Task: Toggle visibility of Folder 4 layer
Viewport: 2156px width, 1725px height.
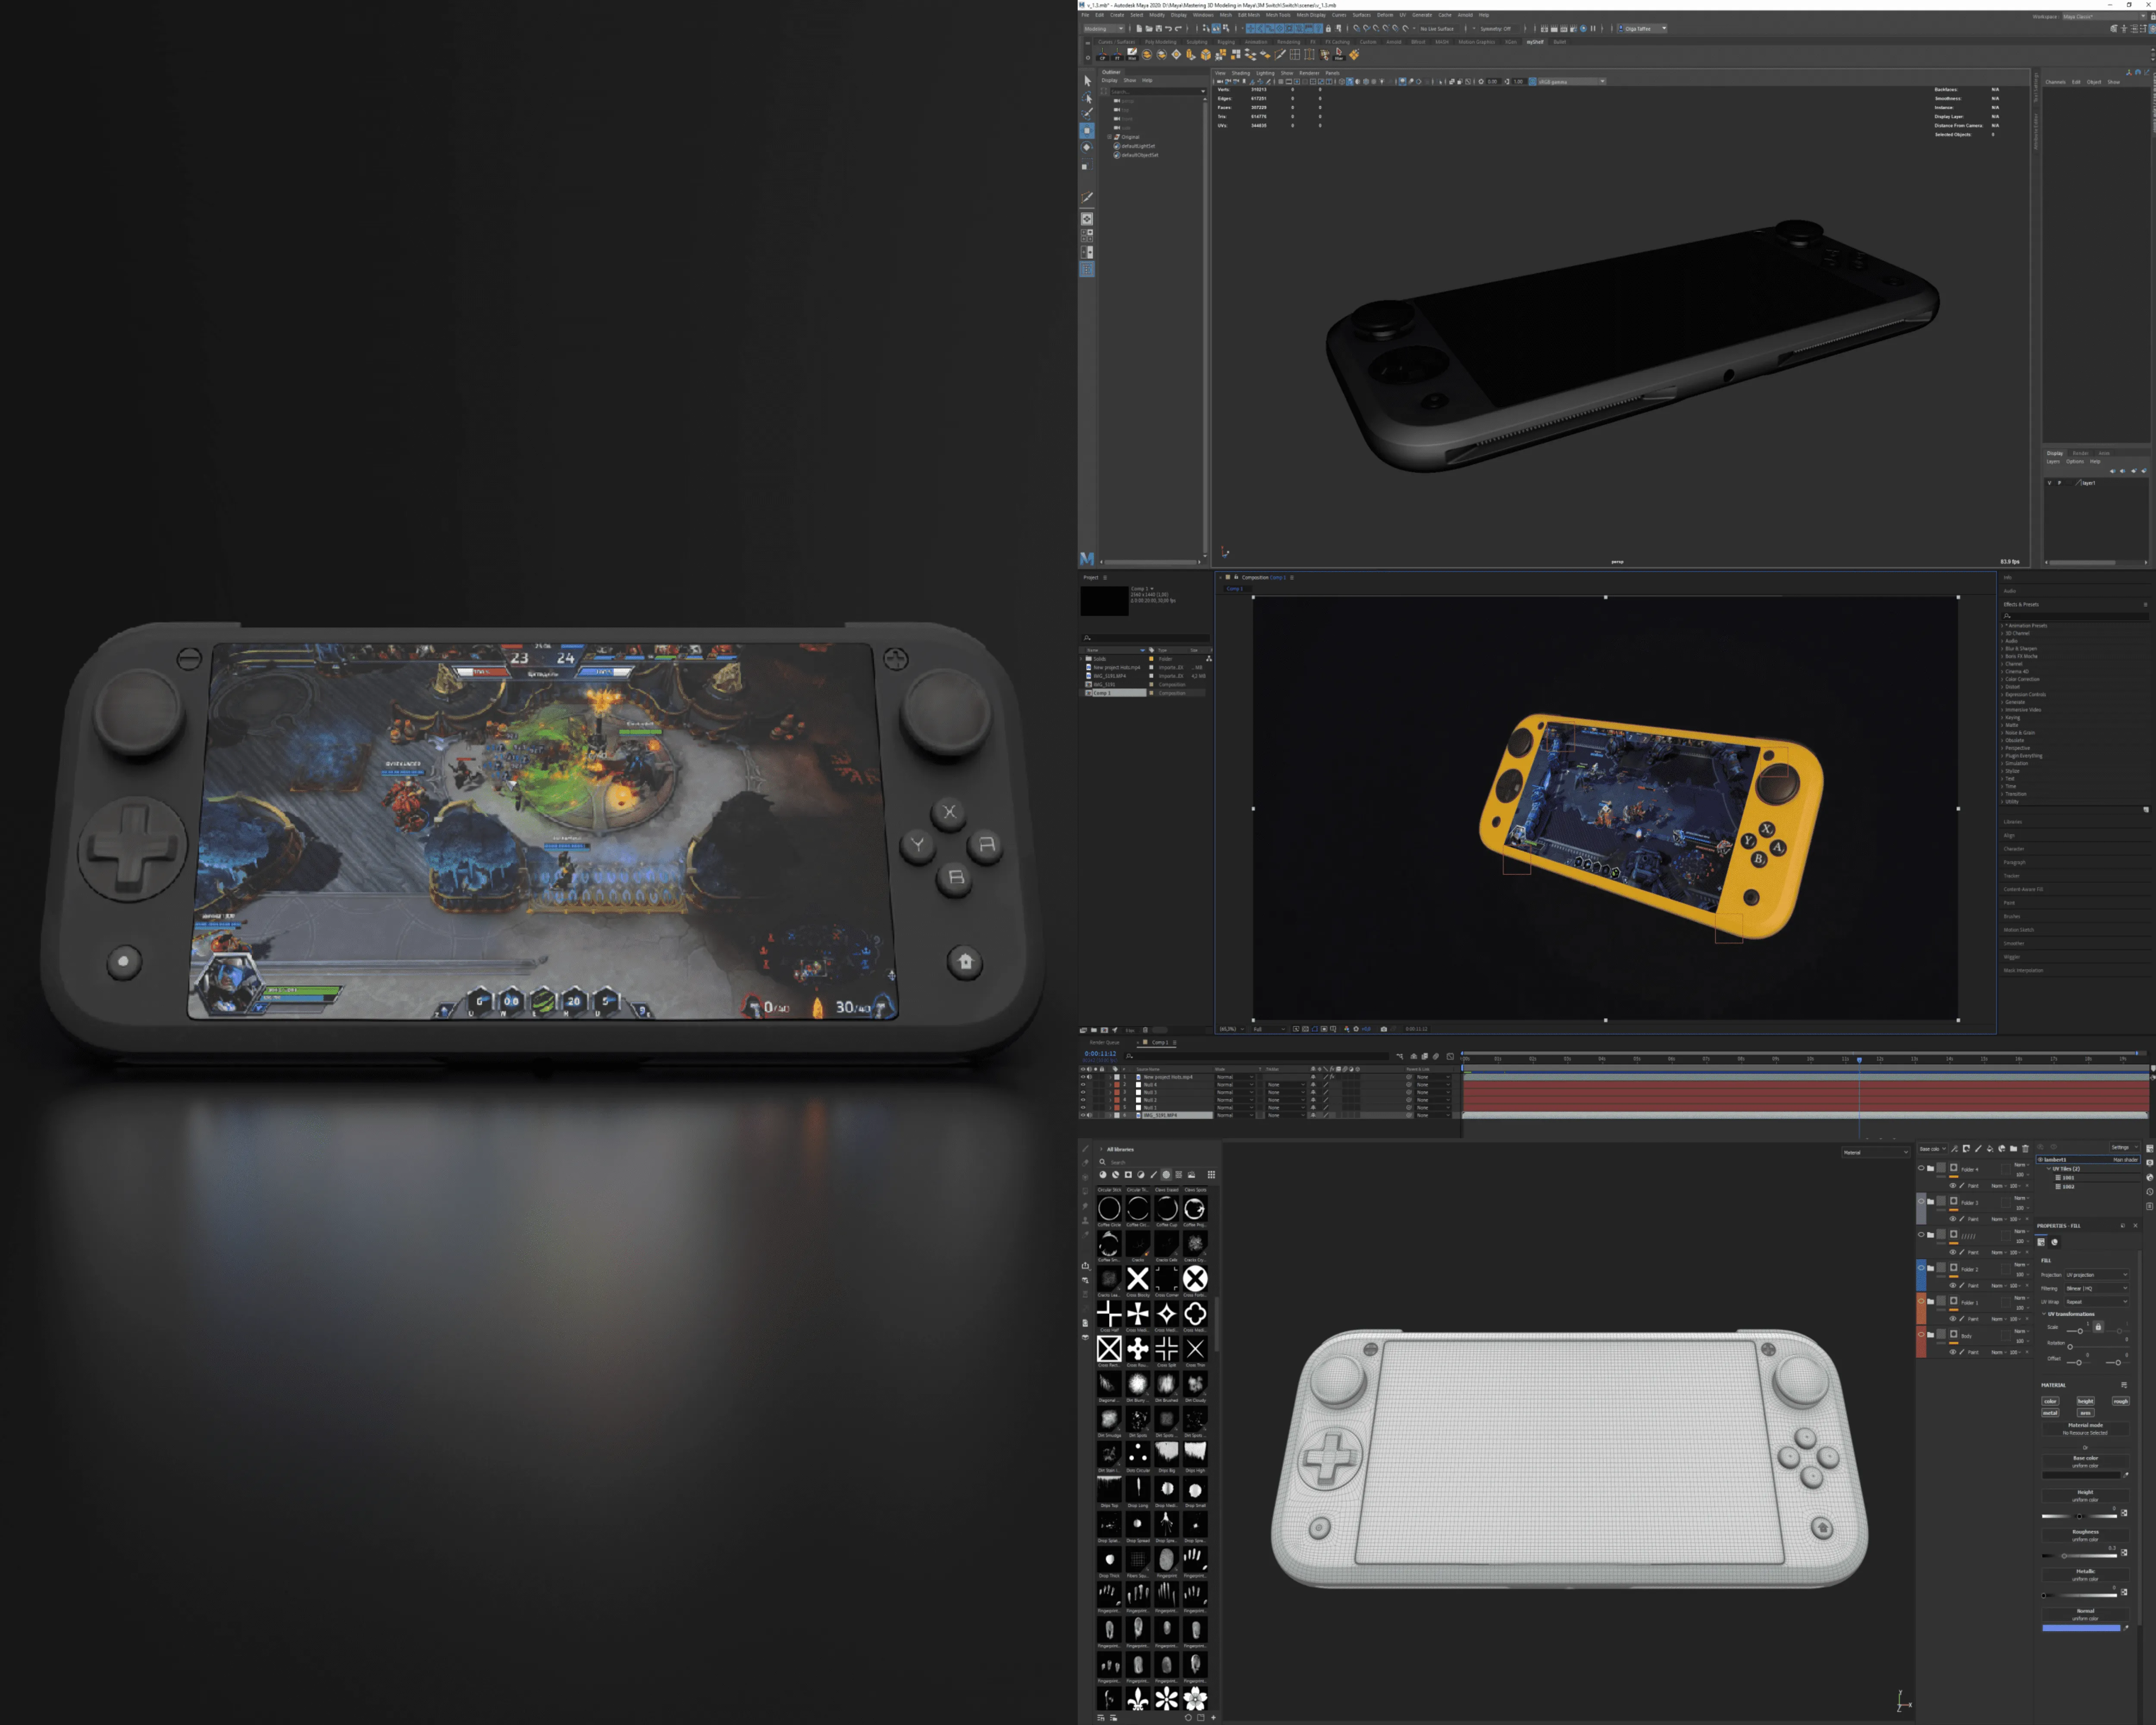Action: [x=1921, y=1168]
